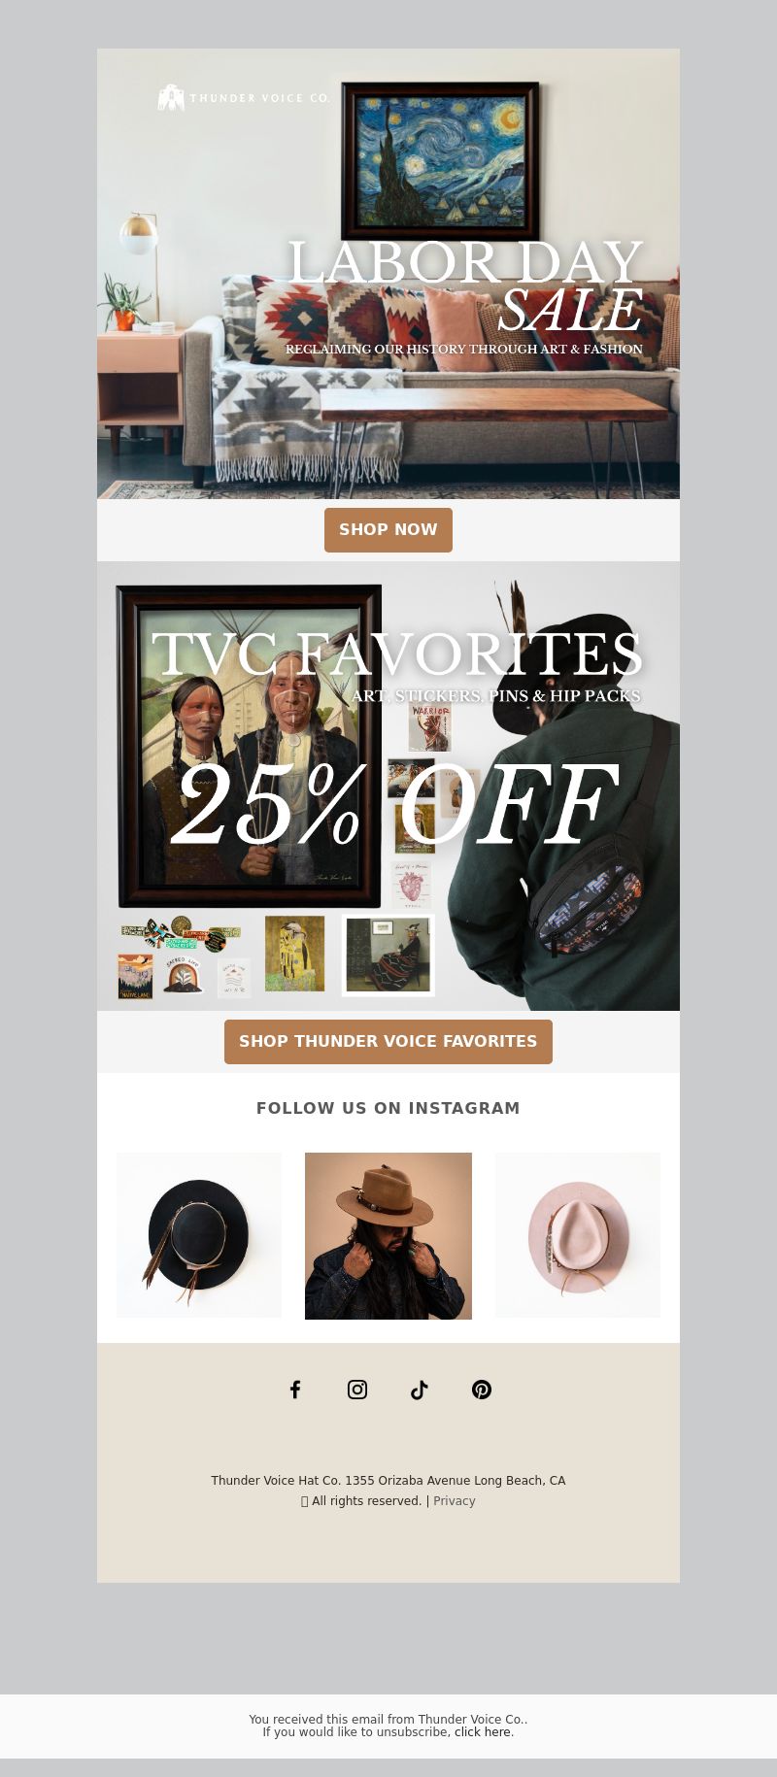The height and width of the screenshot is (1777, 777).
Task: Click the Labor Day Sale banner headline
Action: (466, 286)
